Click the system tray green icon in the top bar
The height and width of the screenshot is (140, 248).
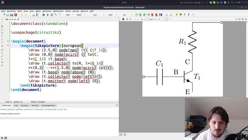pyautogui.click(x=214, y=3)
